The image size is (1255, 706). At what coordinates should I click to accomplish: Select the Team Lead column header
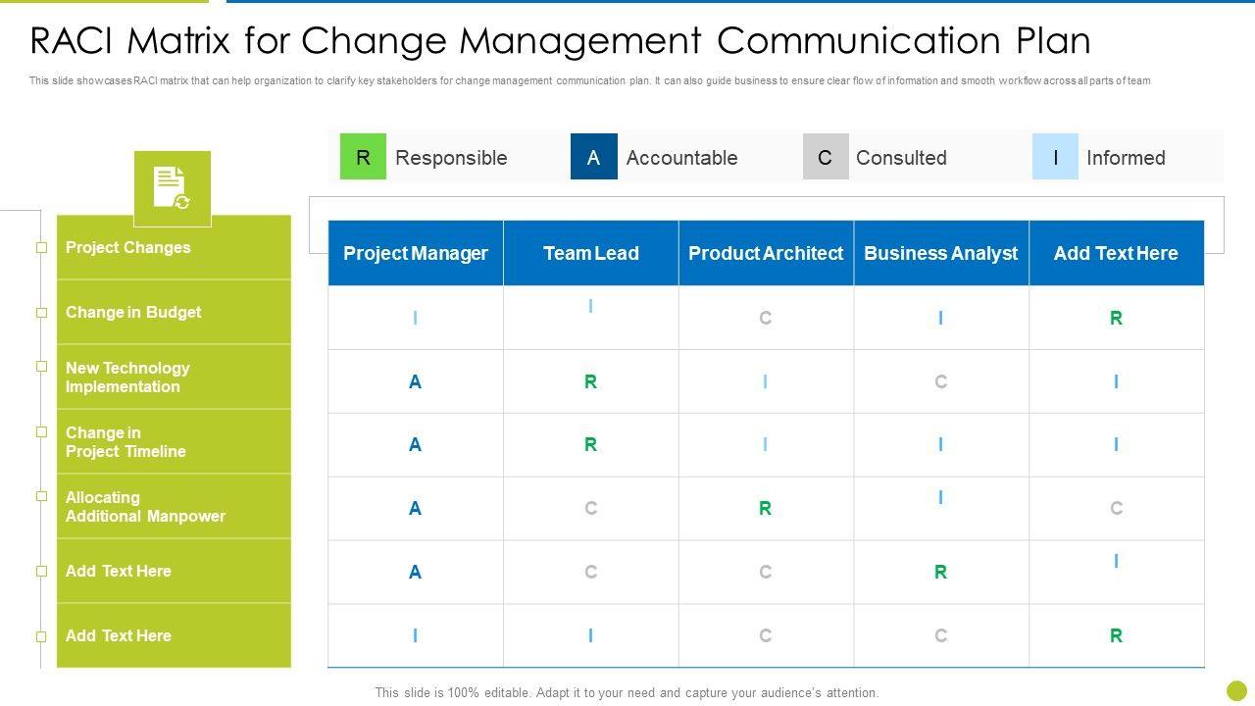(x=590, y=253)
